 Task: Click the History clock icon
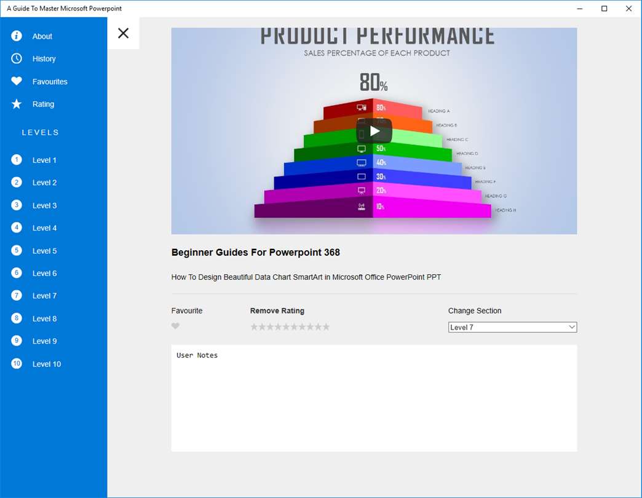point(17,58)
